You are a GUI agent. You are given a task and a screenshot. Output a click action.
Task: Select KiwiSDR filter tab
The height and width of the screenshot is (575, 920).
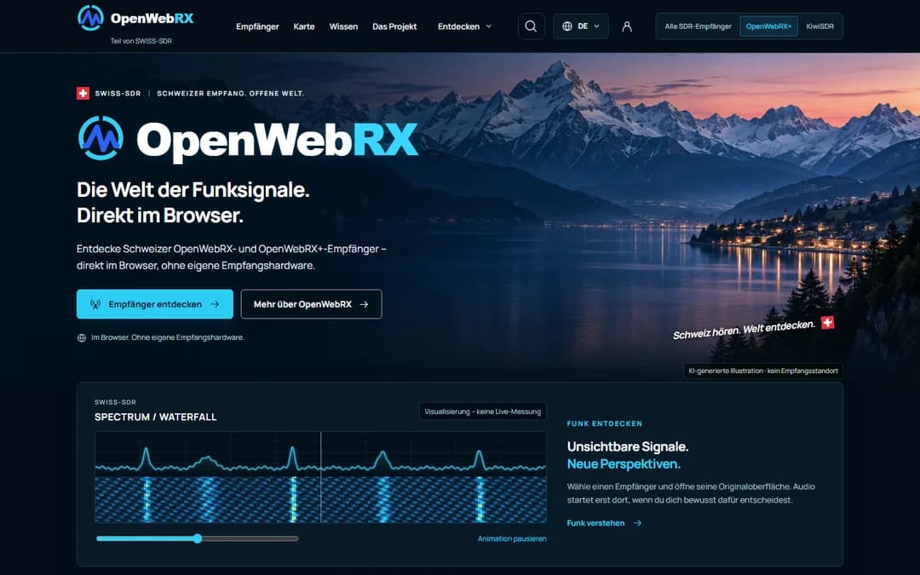819,26
